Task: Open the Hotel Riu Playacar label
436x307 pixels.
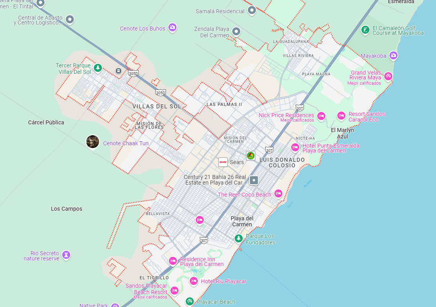Action: [223, 281]
